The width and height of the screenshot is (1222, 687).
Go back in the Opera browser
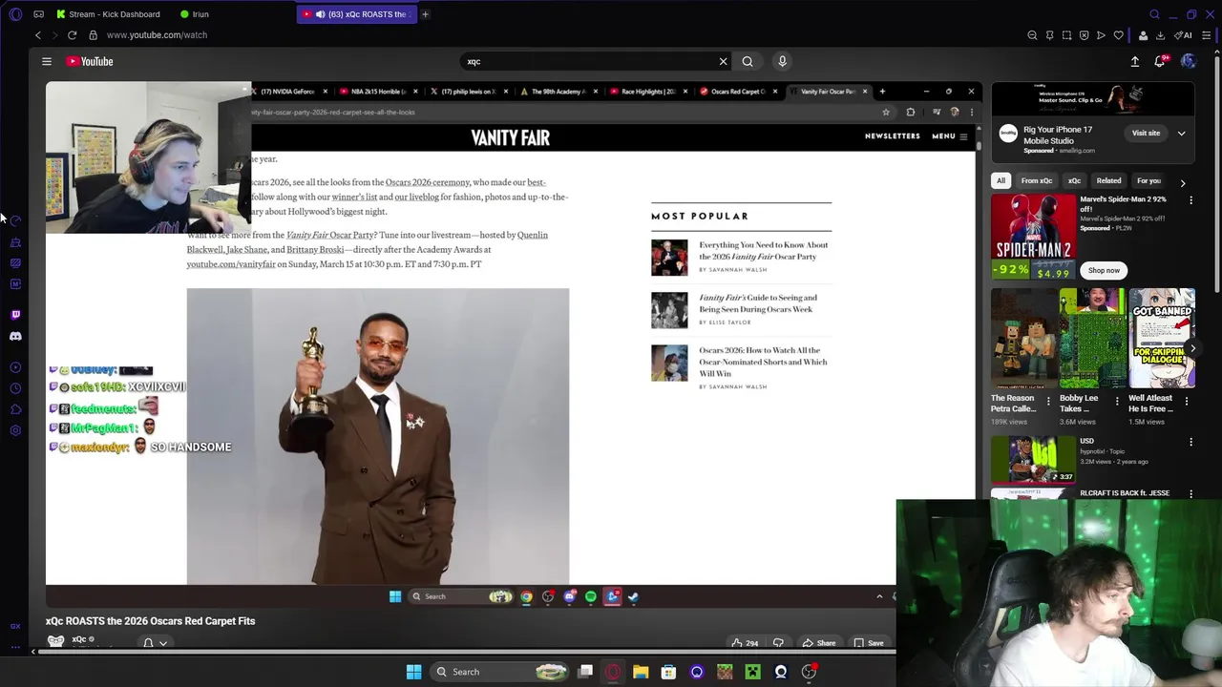[38, 35]
